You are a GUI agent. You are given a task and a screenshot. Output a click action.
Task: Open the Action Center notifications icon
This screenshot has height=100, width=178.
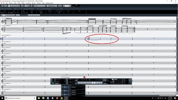click(175, 98)
